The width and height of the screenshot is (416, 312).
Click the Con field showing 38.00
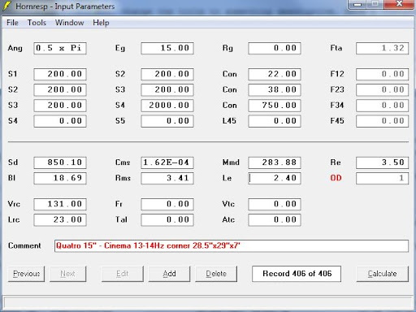pyautogui.click(x=275, y=89)
